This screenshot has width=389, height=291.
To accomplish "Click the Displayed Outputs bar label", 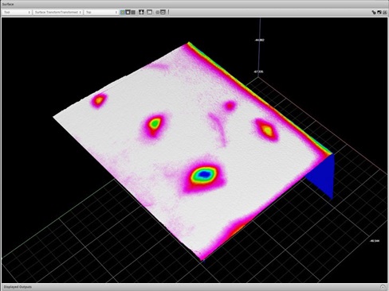I will tap(18, 287).
